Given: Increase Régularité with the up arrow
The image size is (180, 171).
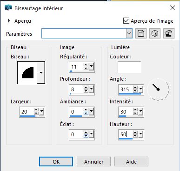Looking at the screenshot, I should pyautogui.click(x=86, y=65).
